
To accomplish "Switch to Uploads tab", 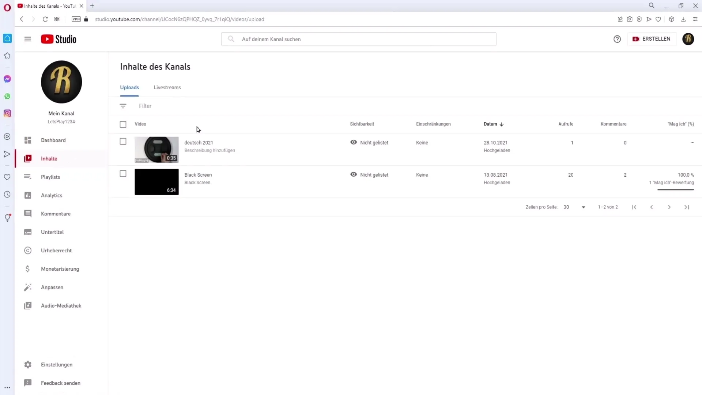I will (x=129, y=87).
